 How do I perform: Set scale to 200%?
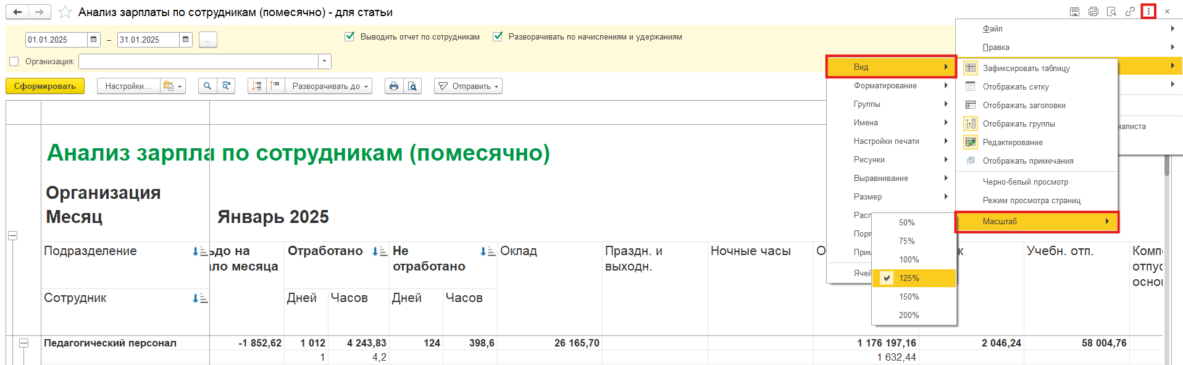pyautogui.click(x=914, y=315)
